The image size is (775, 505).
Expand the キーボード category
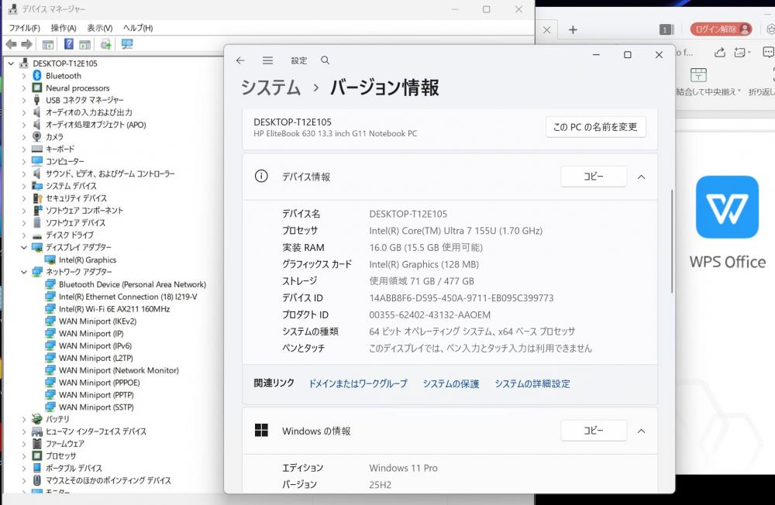coord(24,149)
